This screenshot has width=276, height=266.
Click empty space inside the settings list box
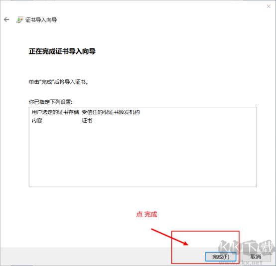(143, 155)
